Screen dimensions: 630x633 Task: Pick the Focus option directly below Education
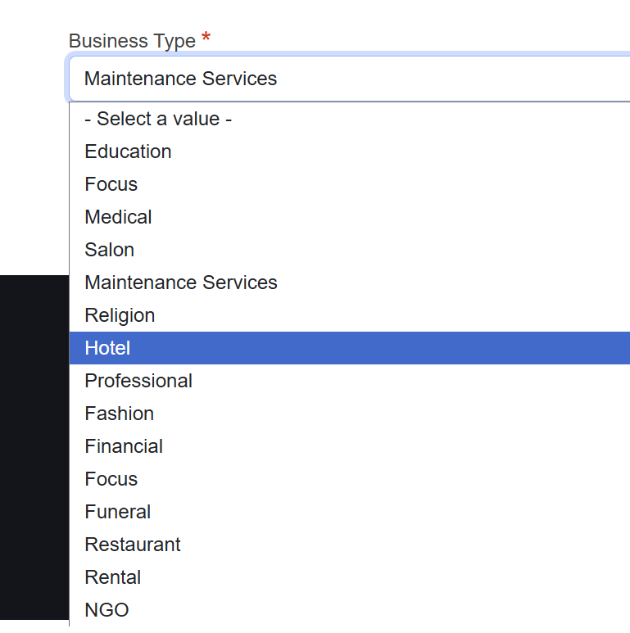click(111, 184)
